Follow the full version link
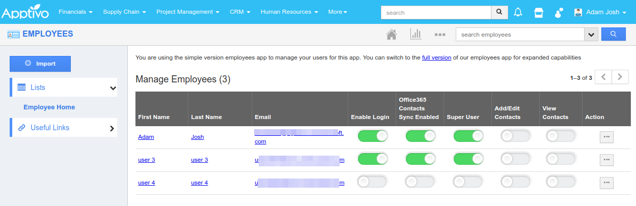The width and height of the screenshot is (636, 206). coord(436,57)
